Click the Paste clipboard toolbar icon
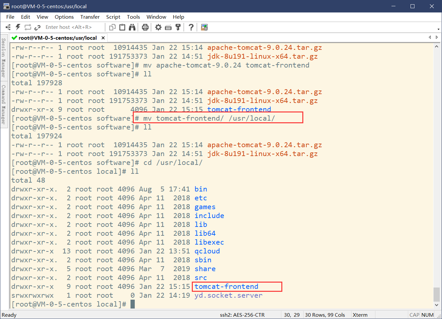442x319 pixels. point(122,27)
